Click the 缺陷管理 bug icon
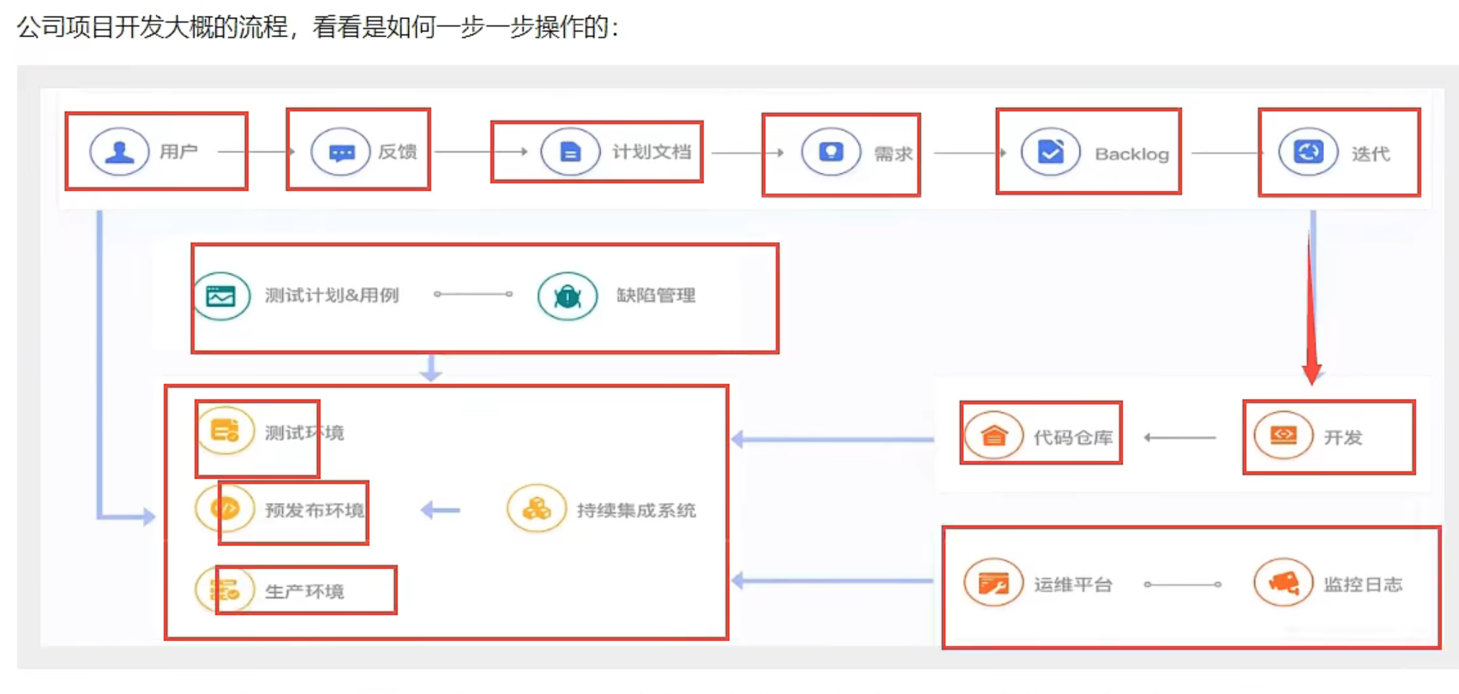This screenshot has width=1459, height=694. pyautogui.click(x=567, y=296)
